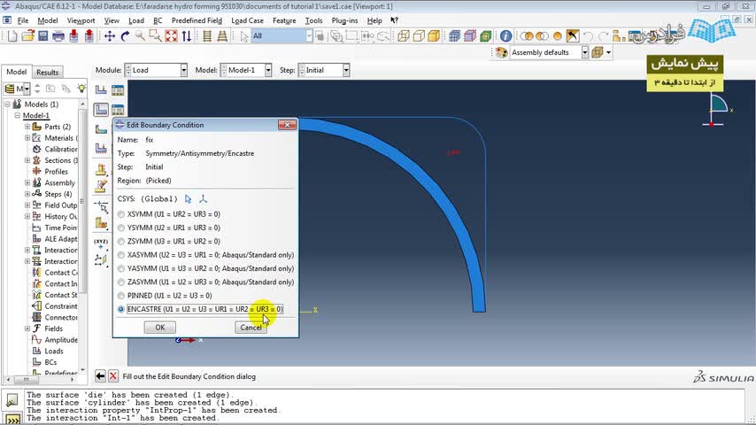Click the Create Load Case toolbox icon

pyautogui.click(x=101, y=148)
